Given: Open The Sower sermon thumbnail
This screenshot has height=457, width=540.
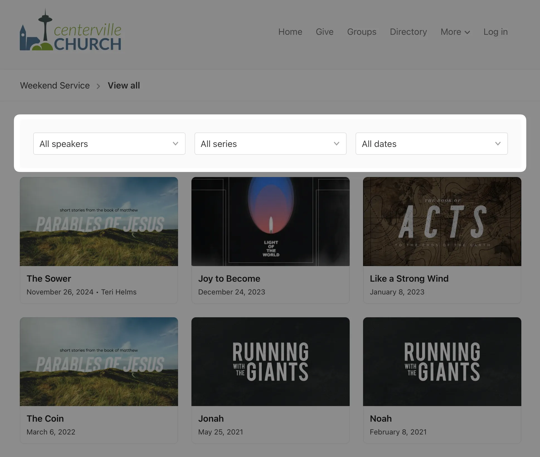Looking at the screenshot, I should [99, 222].
